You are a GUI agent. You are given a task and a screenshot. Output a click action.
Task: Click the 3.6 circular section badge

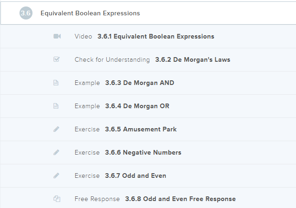click(x=26, y=13)
